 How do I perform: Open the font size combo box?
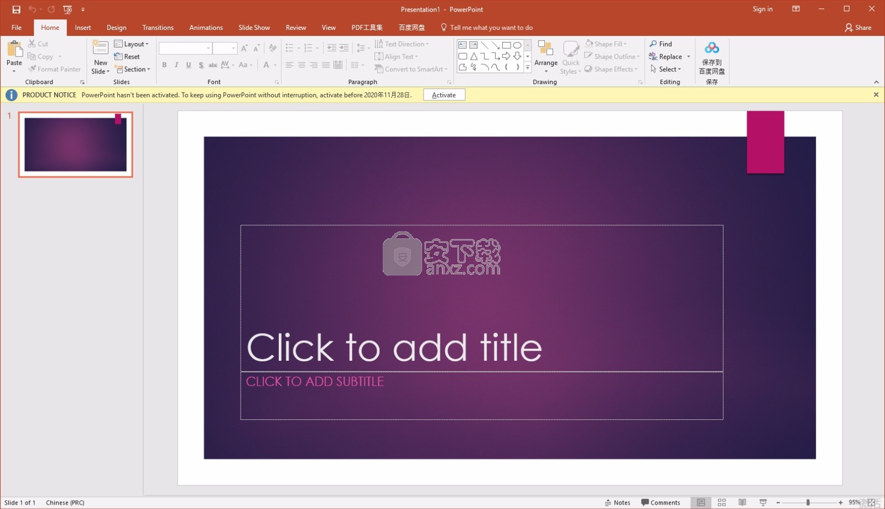pos(225,48)
